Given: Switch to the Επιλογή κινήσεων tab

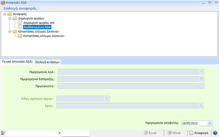Looking at the screenshot, I should (47, 62).
